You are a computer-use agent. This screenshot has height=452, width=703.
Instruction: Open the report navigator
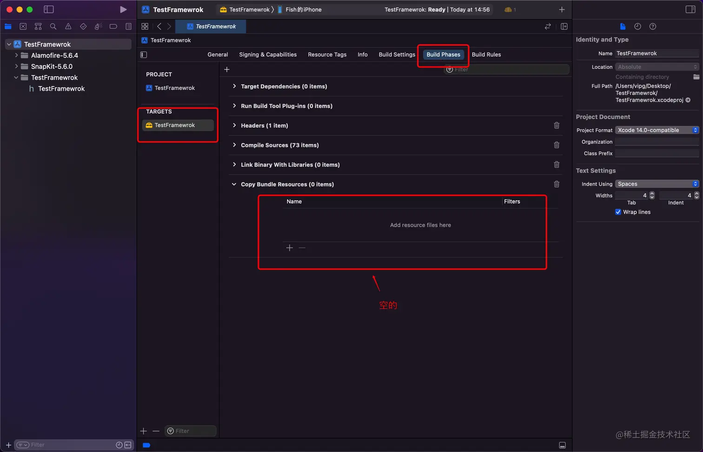(x=129, y=27)
